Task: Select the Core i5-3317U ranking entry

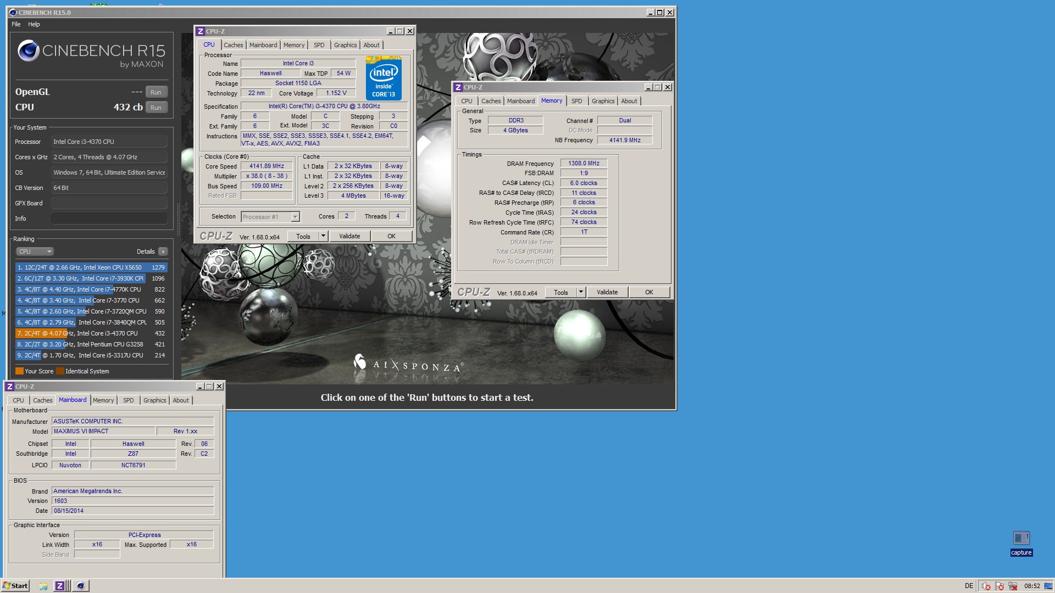Action: click(91, 355)
